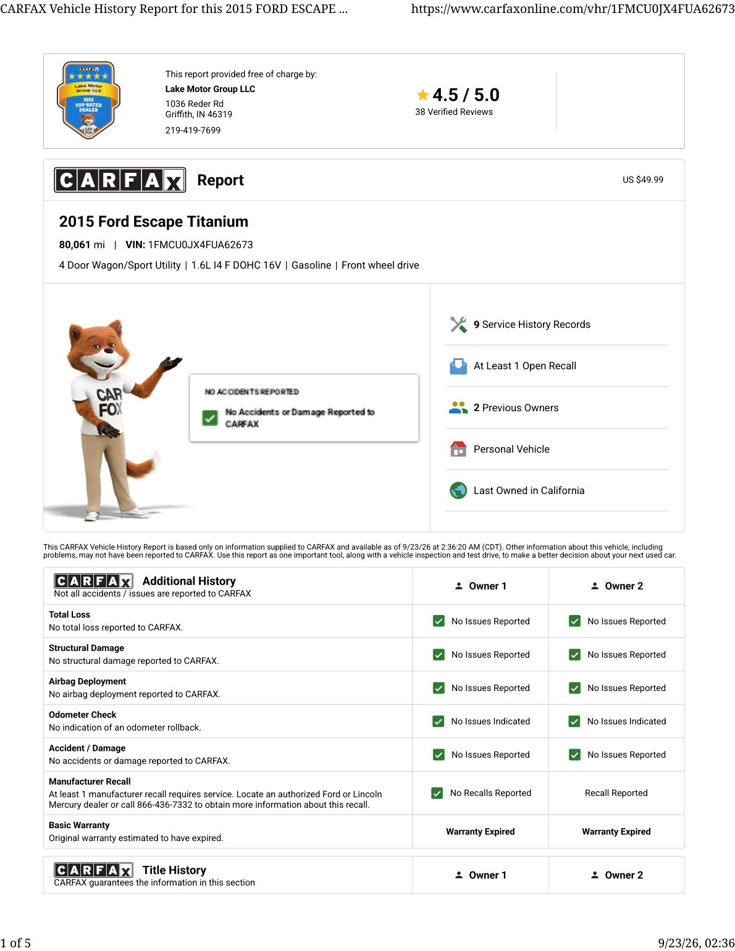The height and width of the screenshot is (951, 735).
Task: Click the Top-Rated Dealer badge
Action: click(x=88, y=100)
